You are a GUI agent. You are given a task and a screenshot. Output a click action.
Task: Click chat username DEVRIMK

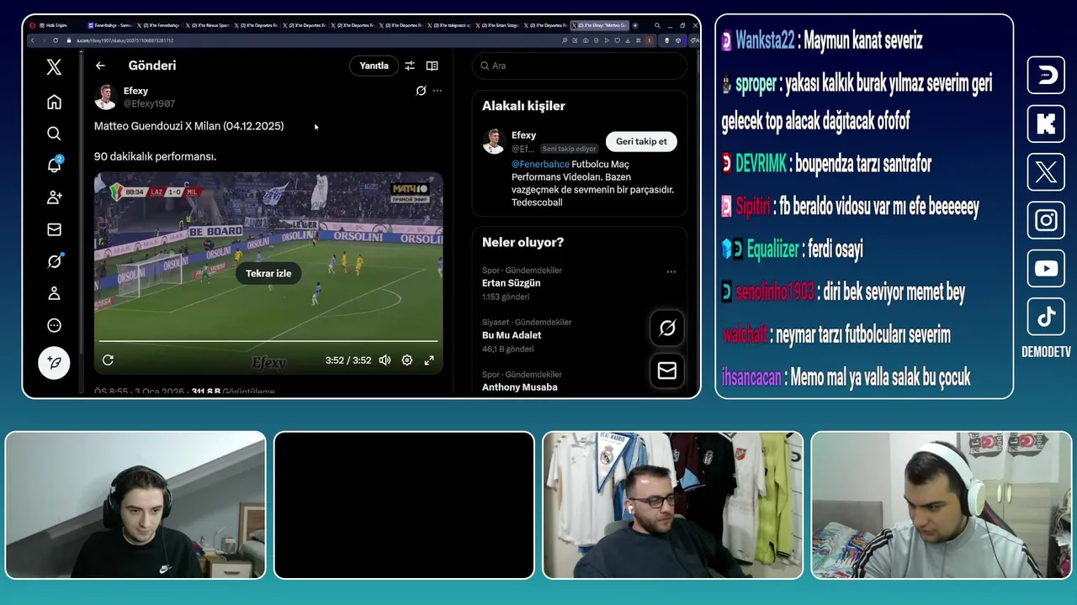tap(761, 164)
